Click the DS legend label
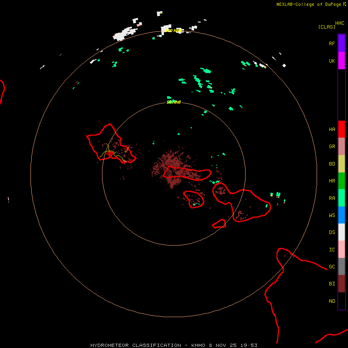This screenshot has height=348, width=348. click(x=332, y=232)
